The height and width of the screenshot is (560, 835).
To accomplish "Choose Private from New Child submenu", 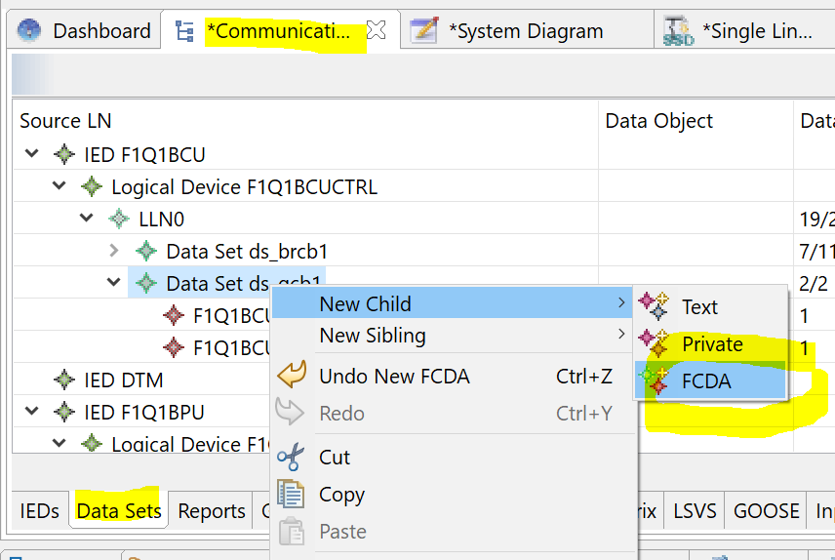I will point(711,344).
